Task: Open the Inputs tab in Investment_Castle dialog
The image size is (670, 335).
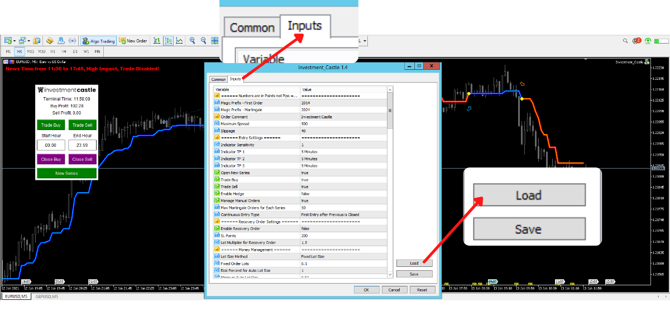Action: 236,79
